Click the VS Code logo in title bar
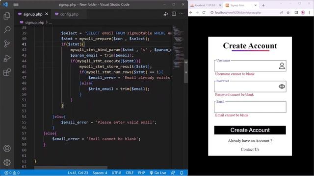 [x=5, y=4]
